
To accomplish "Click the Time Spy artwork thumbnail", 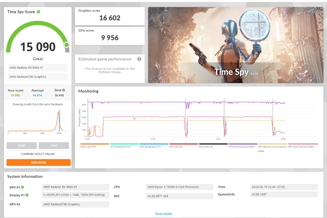I will point(236,45).
